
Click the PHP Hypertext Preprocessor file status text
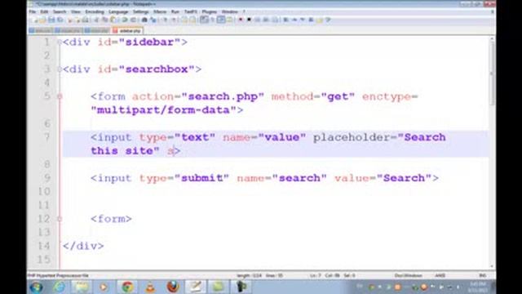pos(58,275)
